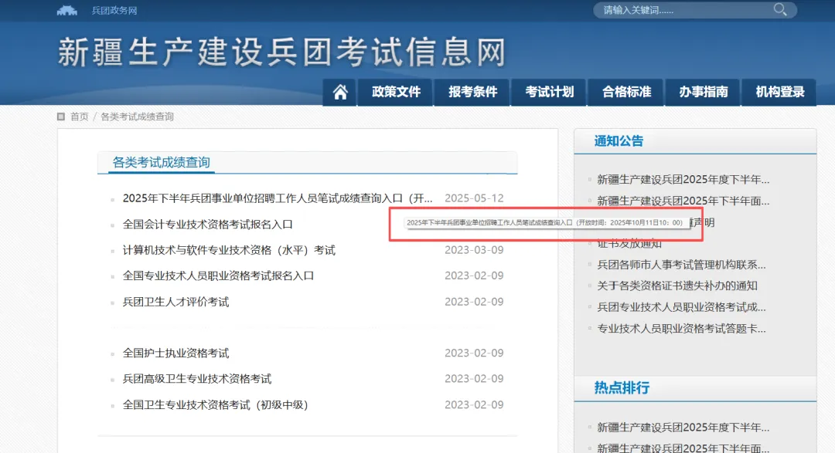Open 关于各类资格证书遗失补办的通知 notice
Image resolution: width=835 pixels, height=453 pixels.
[x=677, y=286]
